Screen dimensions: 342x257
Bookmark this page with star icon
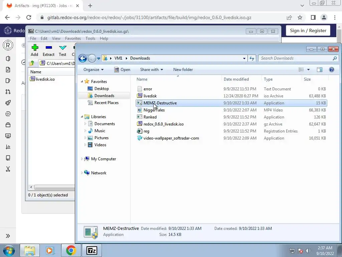pyautogui.click(x=300, y=17)
